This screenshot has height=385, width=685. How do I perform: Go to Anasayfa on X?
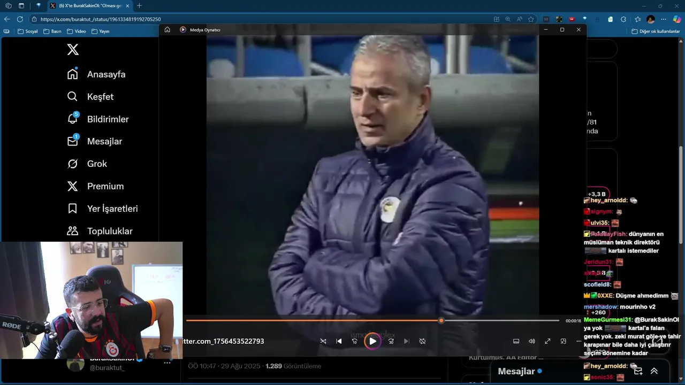[x=96, y=74]
